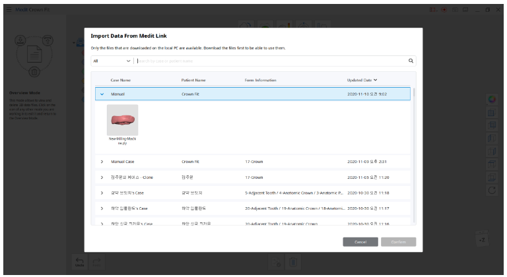Open the hamburger menu in Medit Crown Fit
This screenshot has width=507, height=277.
9,9
